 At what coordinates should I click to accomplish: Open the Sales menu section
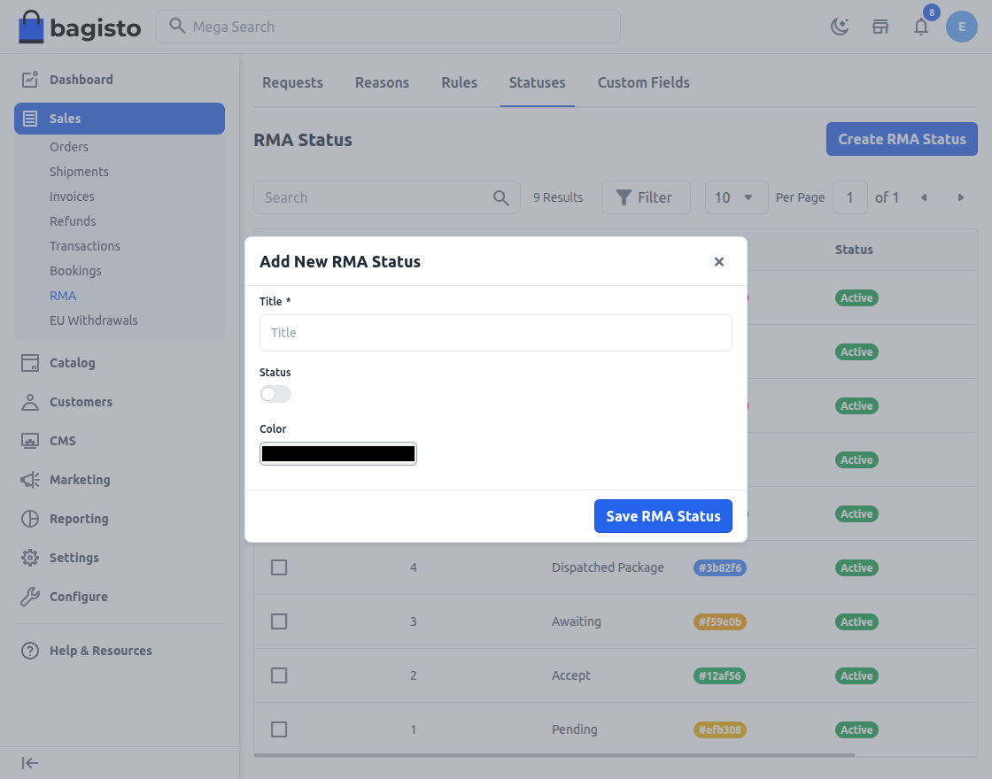click(x=120, y=119)
